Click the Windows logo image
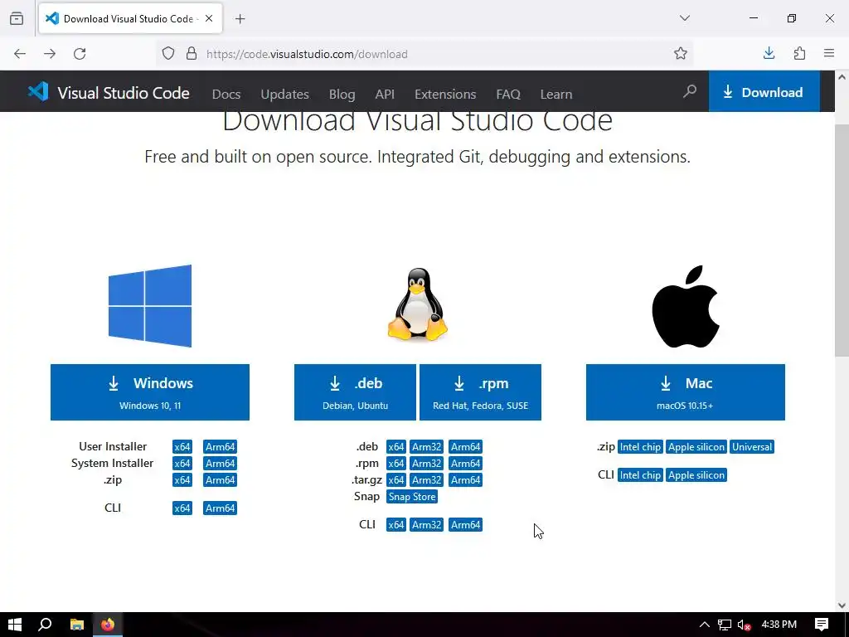 point(150,305)
